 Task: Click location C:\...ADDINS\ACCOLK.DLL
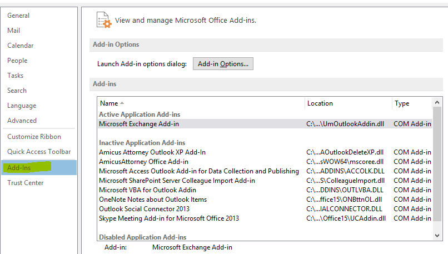[x=345, y=171]
